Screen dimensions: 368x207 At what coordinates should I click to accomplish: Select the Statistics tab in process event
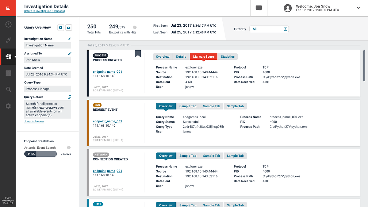pyautogui.click(x=228, y=57)
